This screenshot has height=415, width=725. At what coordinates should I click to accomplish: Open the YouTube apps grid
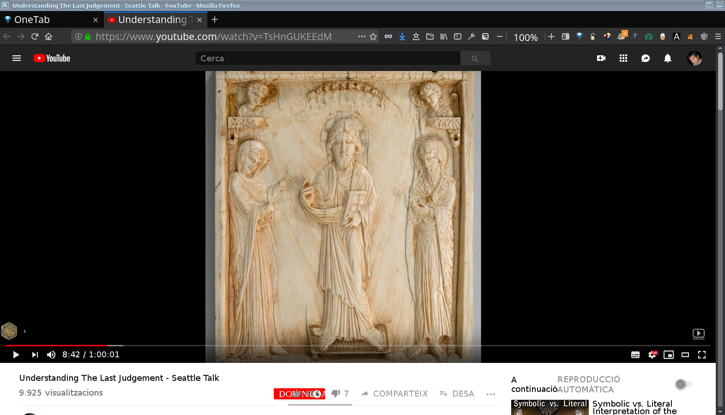tap(623, 58)
